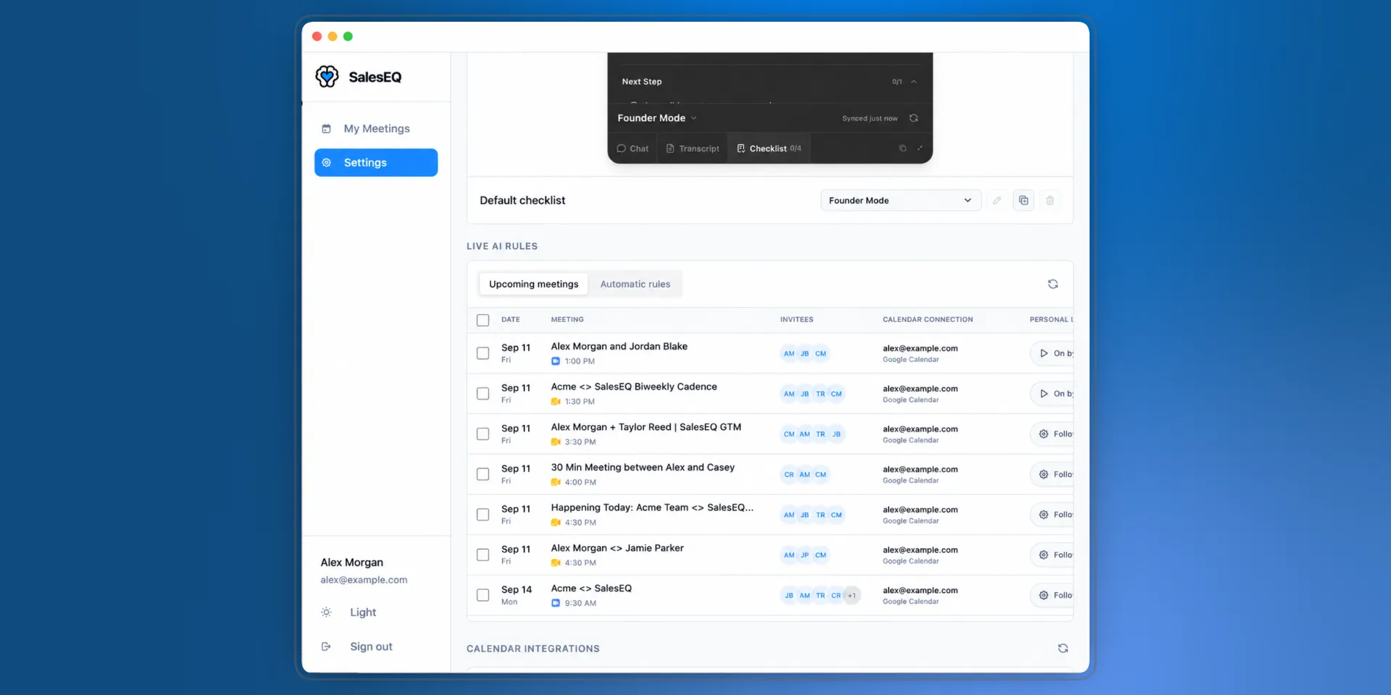The image size is (1391, 695).
Task: Check the Happening Today: Acme Team row
Action: tap(483, 515)
